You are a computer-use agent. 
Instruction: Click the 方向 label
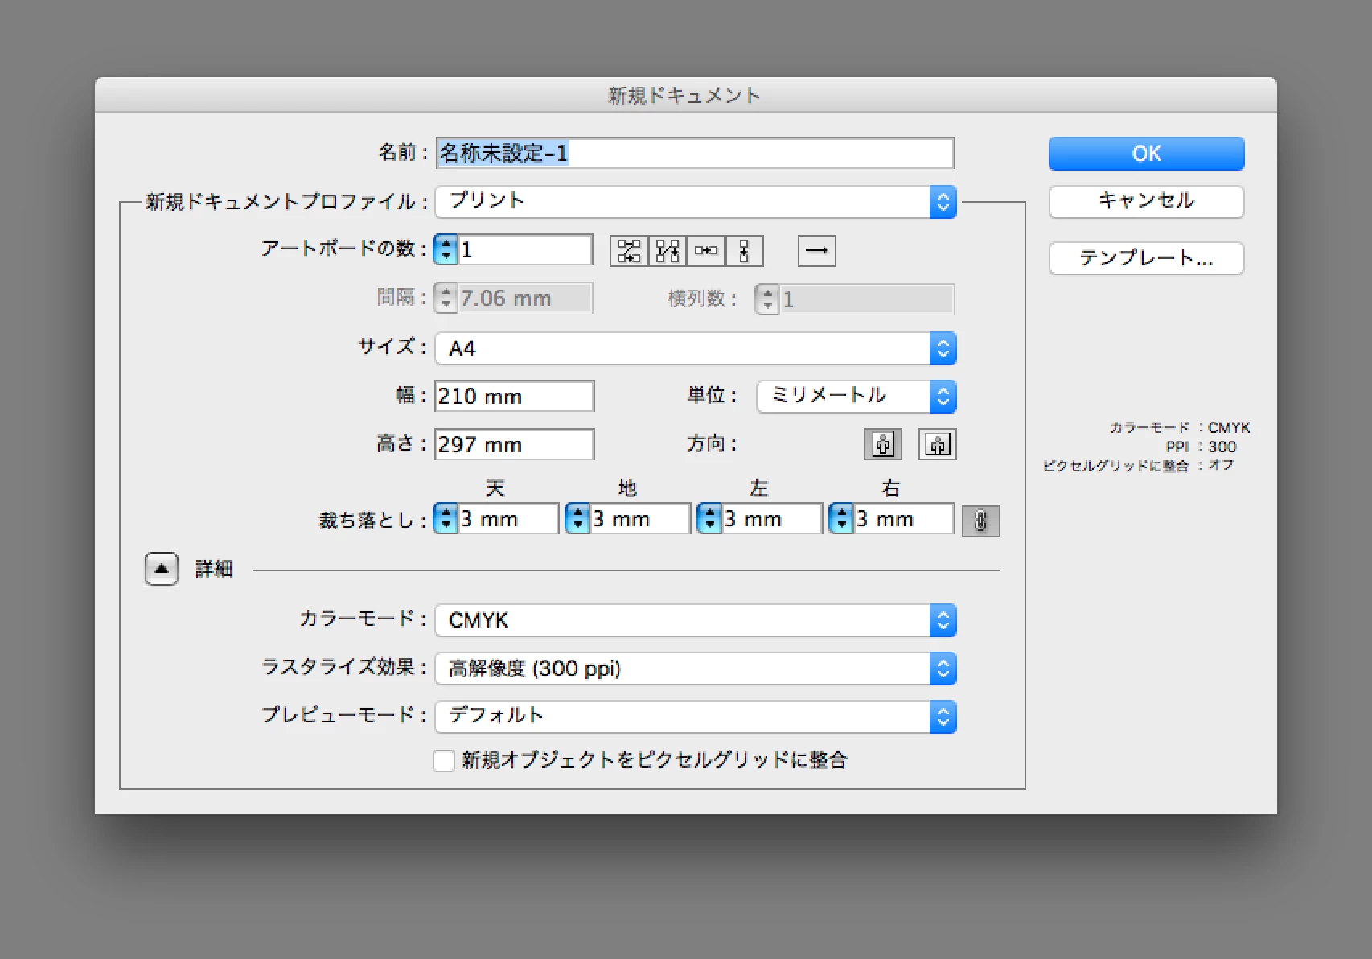click(x=712, y=444)
